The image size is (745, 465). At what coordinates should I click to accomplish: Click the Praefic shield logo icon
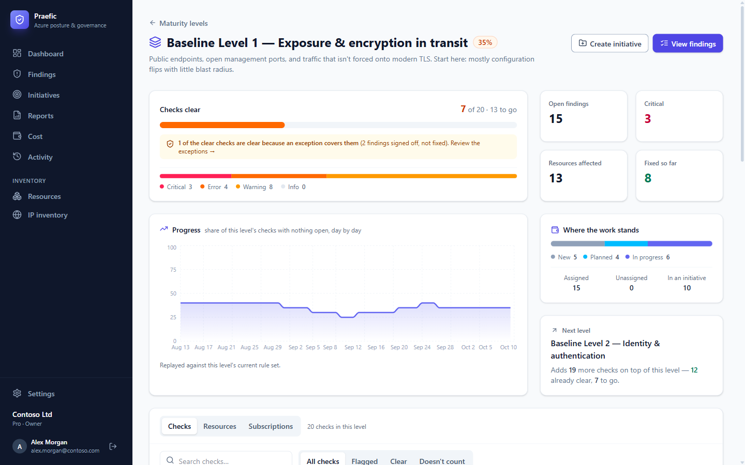[x=20, y=20]
